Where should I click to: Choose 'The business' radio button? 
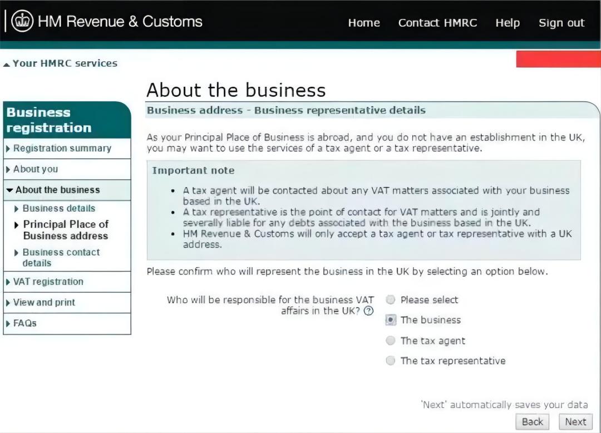[x=391, y=320]
